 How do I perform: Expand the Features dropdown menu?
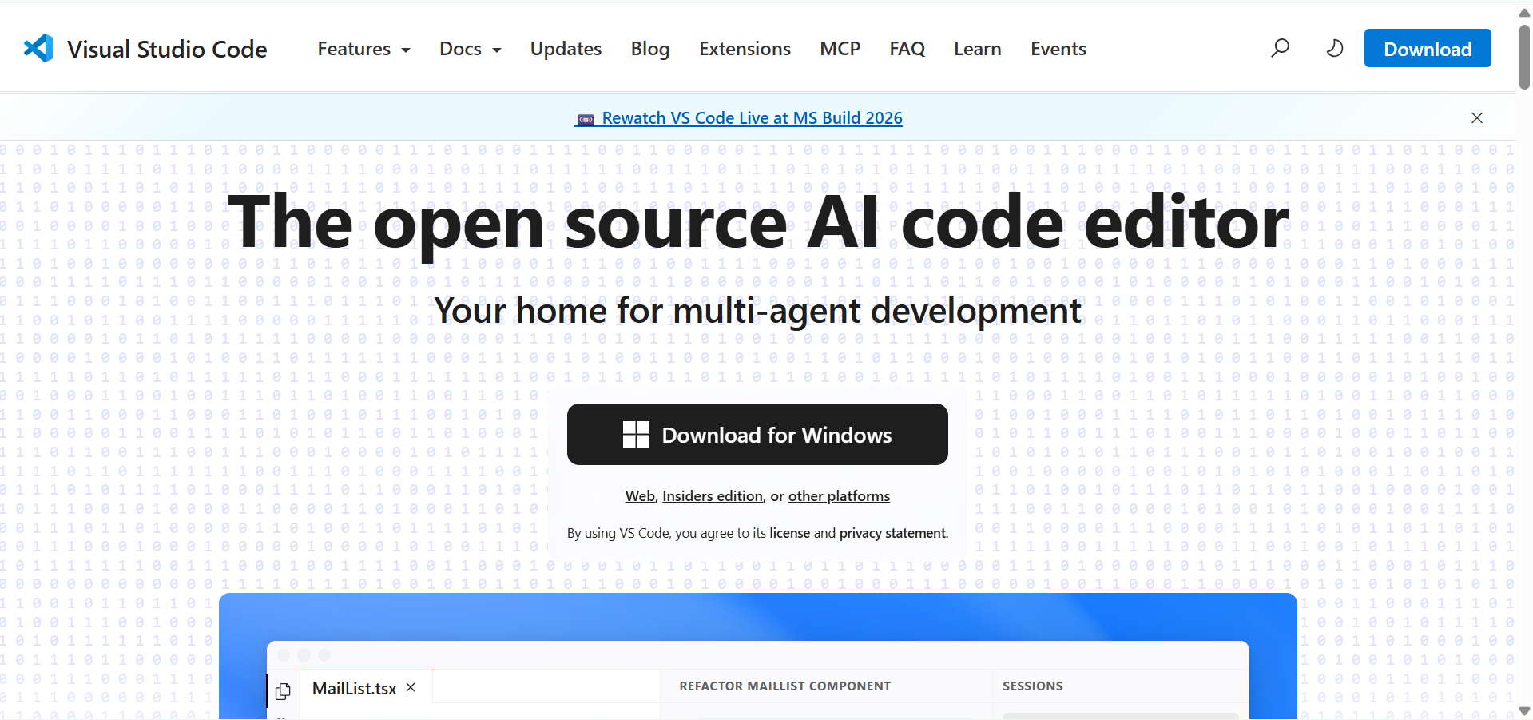coord(363,49)
